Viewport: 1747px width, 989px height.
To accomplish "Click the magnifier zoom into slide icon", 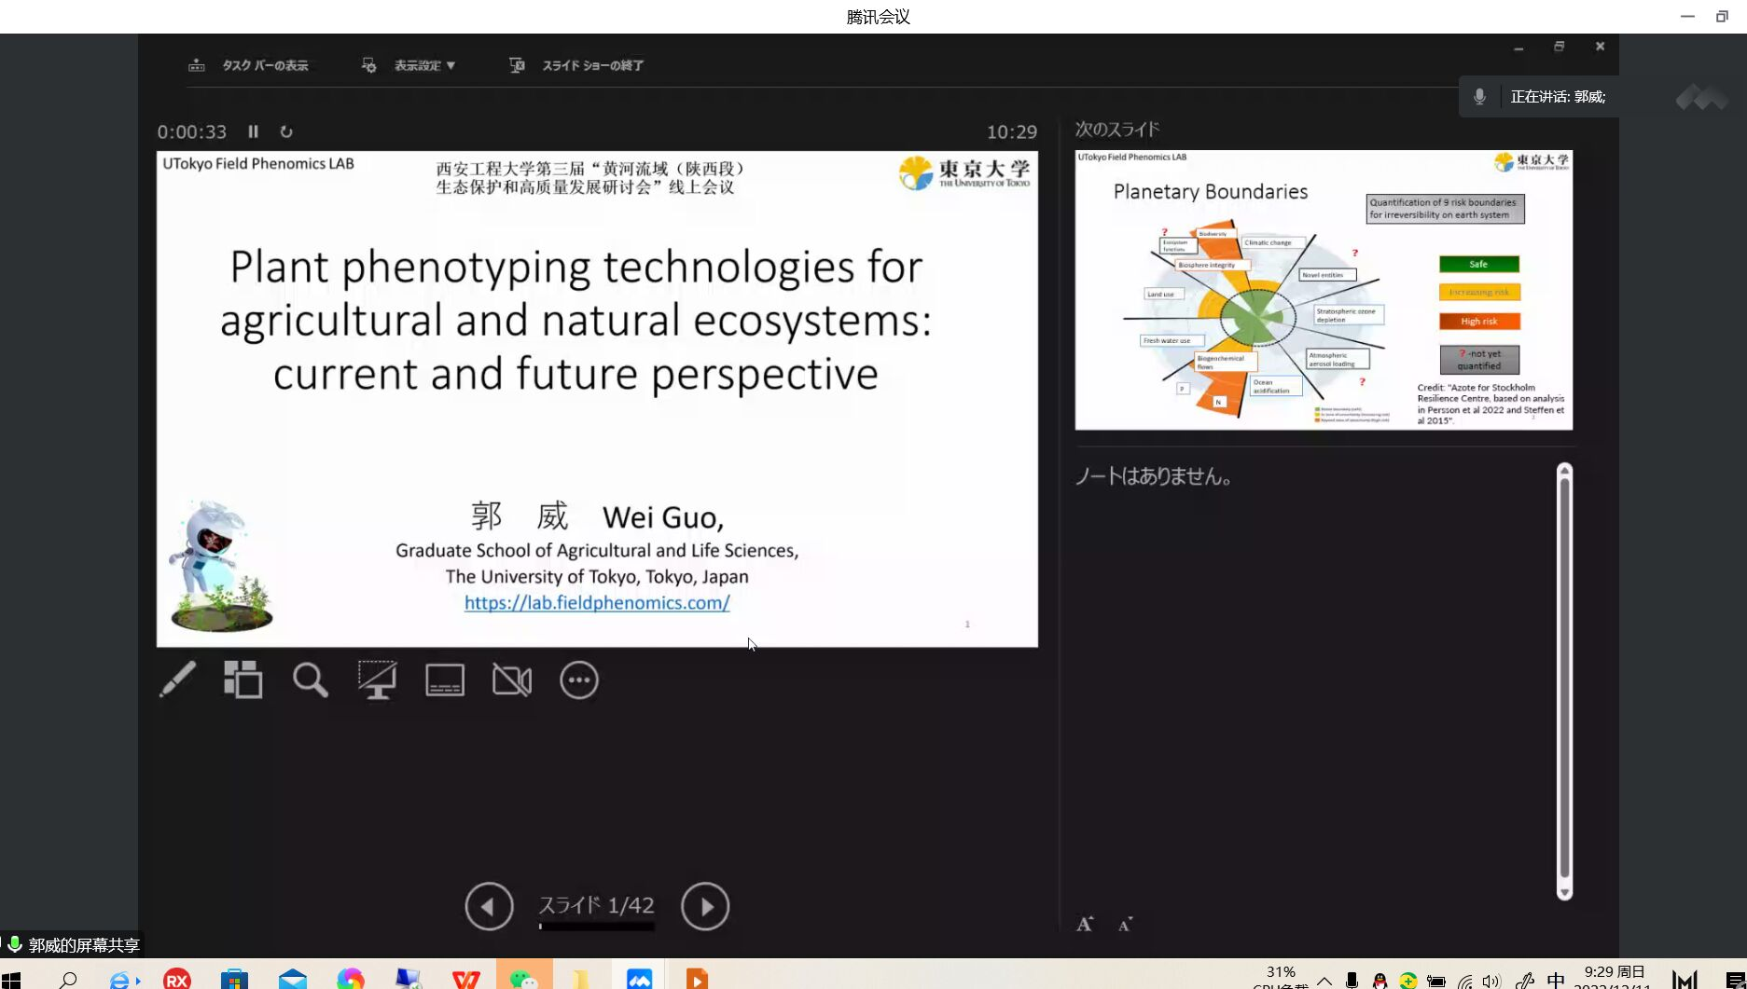I will [x=311, y=680].
